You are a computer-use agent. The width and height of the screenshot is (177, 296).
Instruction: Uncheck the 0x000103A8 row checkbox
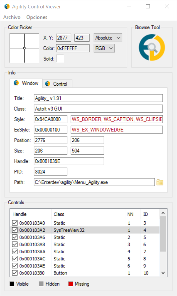click(15, 245)
